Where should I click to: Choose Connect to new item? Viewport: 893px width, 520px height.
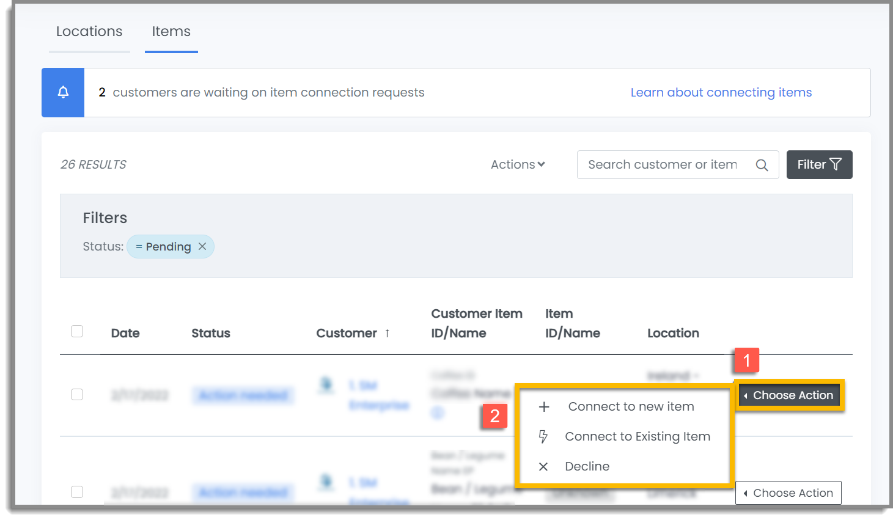(631, 406)
